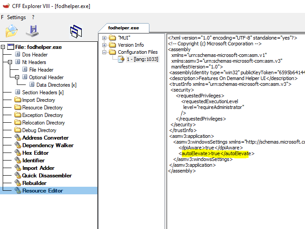The image size is (305, 229).
Task: Click the cascading windows toolbar icon
Action: 76,31
